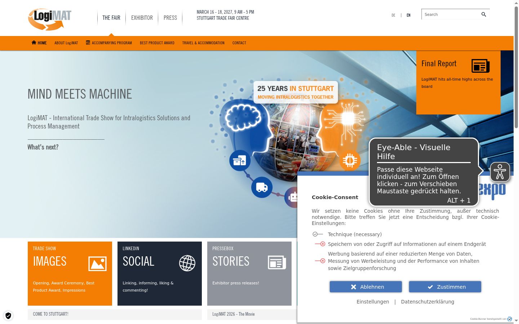Image resolution: width=519 pixels, height=324 pixels.
Task: Accept cookies with the Zustimmen button
Action: click(x=445, y=287)
